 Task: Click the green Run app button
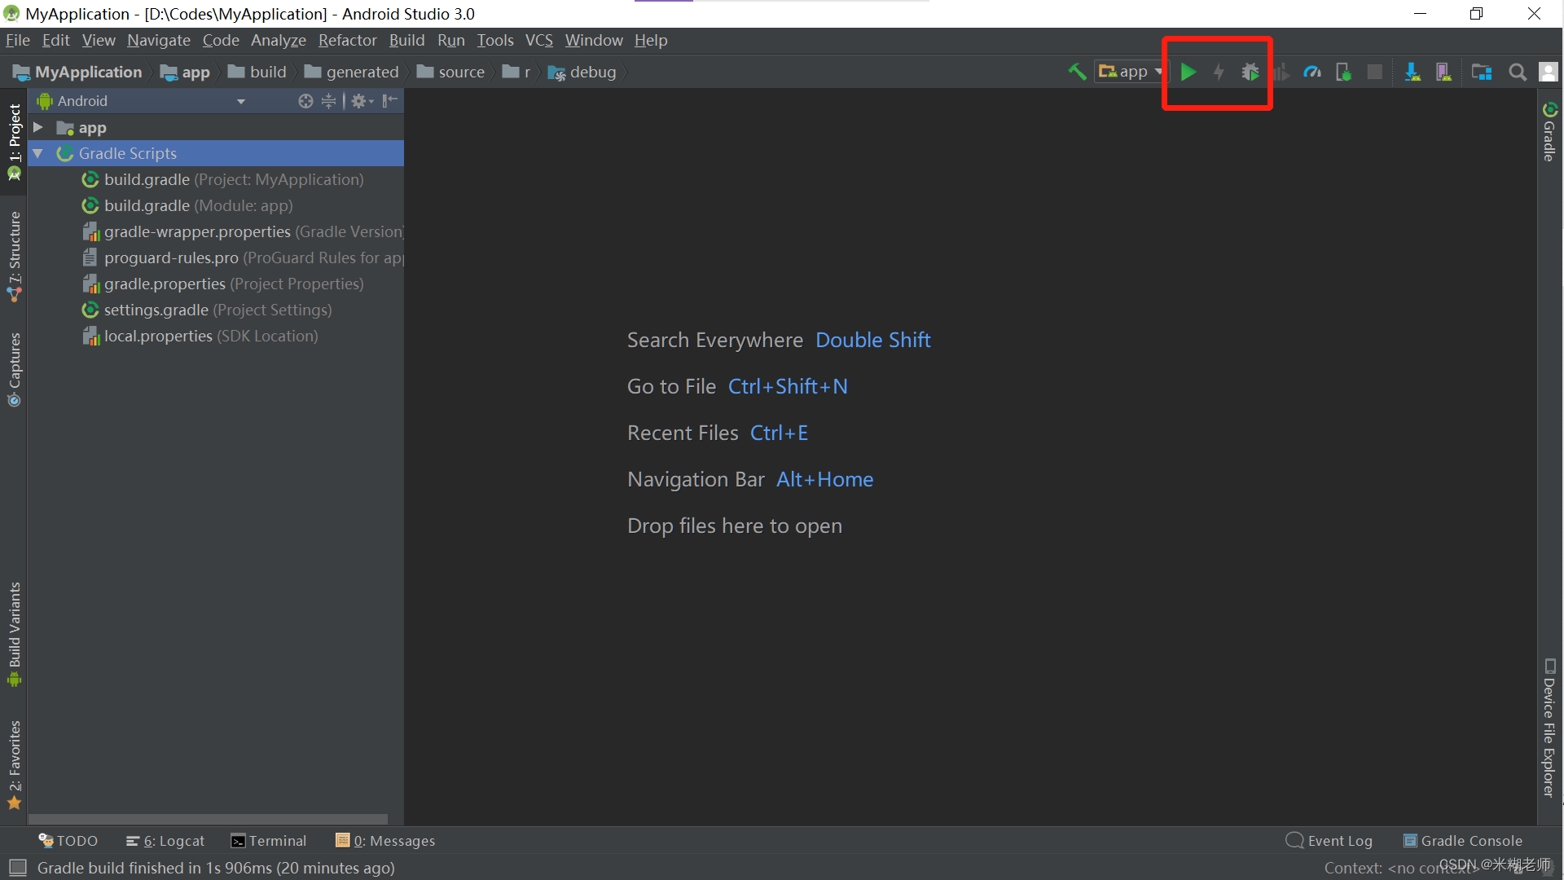click(1188, 73)
